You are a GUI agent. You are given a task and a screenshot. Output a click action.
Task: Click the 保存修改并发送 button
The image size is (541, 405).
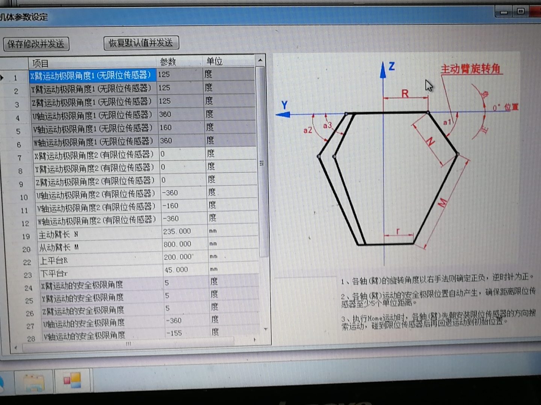tap(36, 44)
